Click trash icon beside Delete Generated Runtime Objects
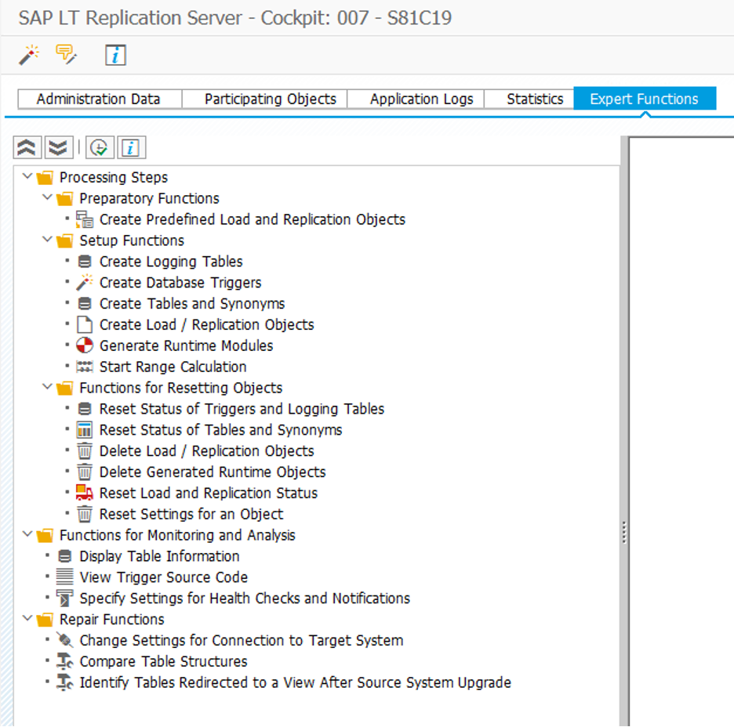The image size is (734, 727). point(85,472)
